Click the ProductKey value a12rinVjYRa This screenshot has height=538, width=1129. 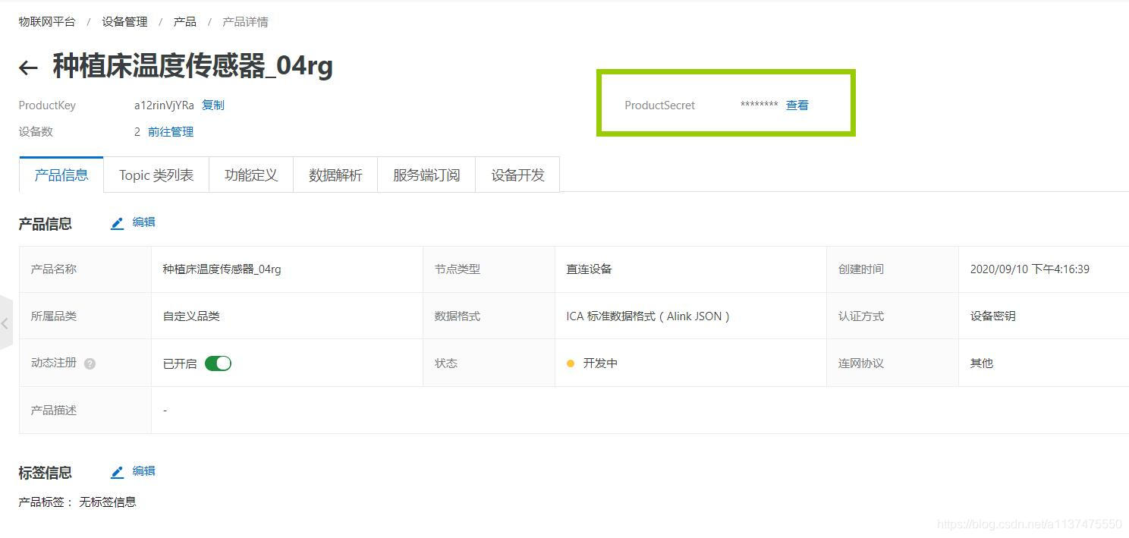click(x=164, y=105)
